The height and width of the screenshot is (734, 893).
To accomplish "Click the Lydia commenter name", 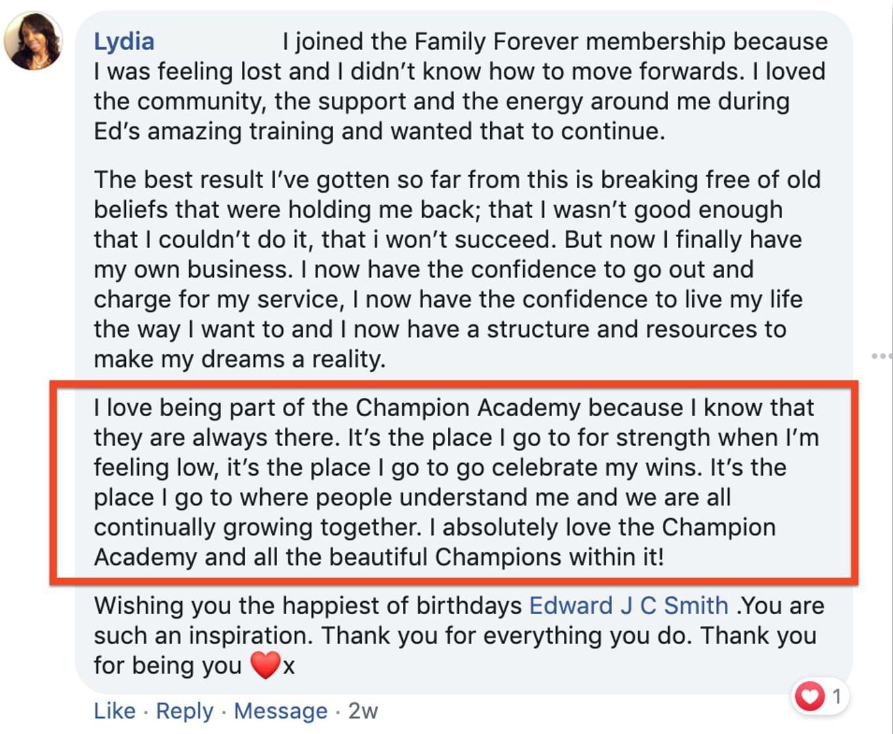I will (124, 42).
